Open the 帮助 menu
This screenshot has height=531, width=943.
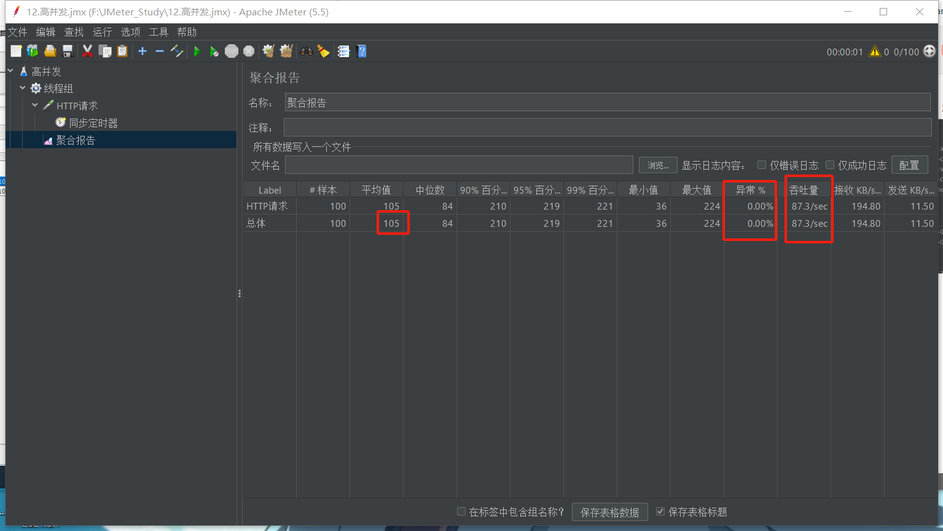click(187, 32)
